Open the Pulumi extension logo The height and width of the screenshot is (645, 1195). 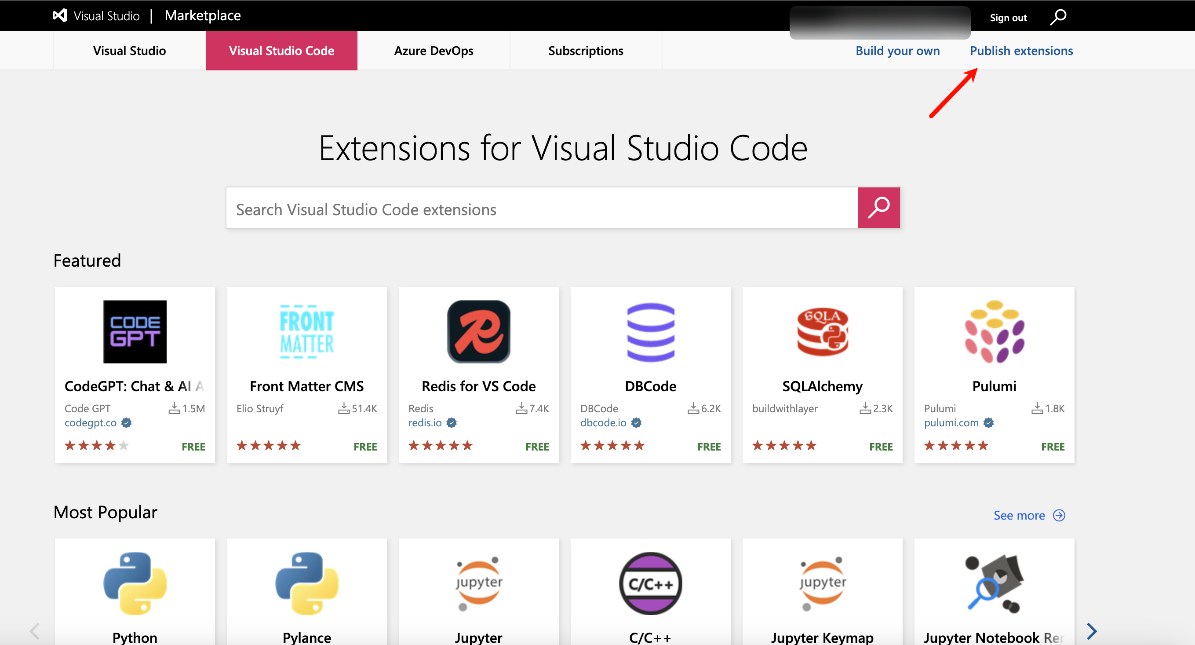click(x=994, y=332)
